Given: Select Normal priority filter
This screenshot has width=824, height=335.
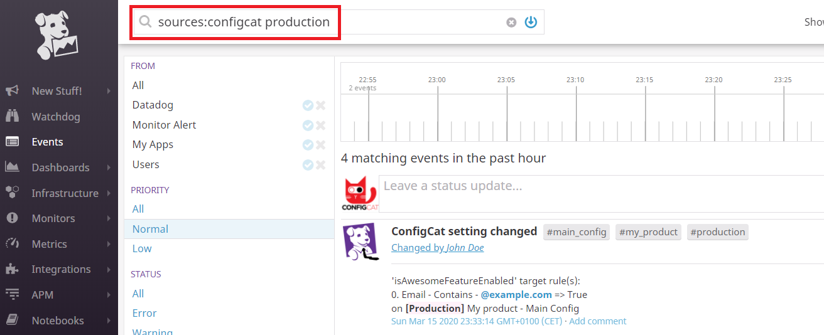Looking at the screenshot, I should pyautogui.click(x=229, y=229).
